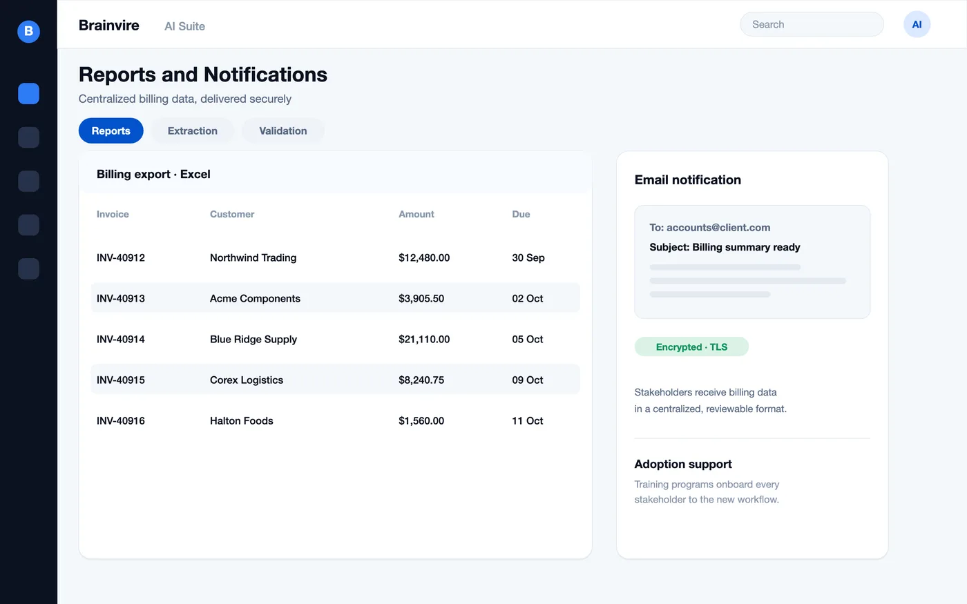Click the Email notification heading

[688, 179]
